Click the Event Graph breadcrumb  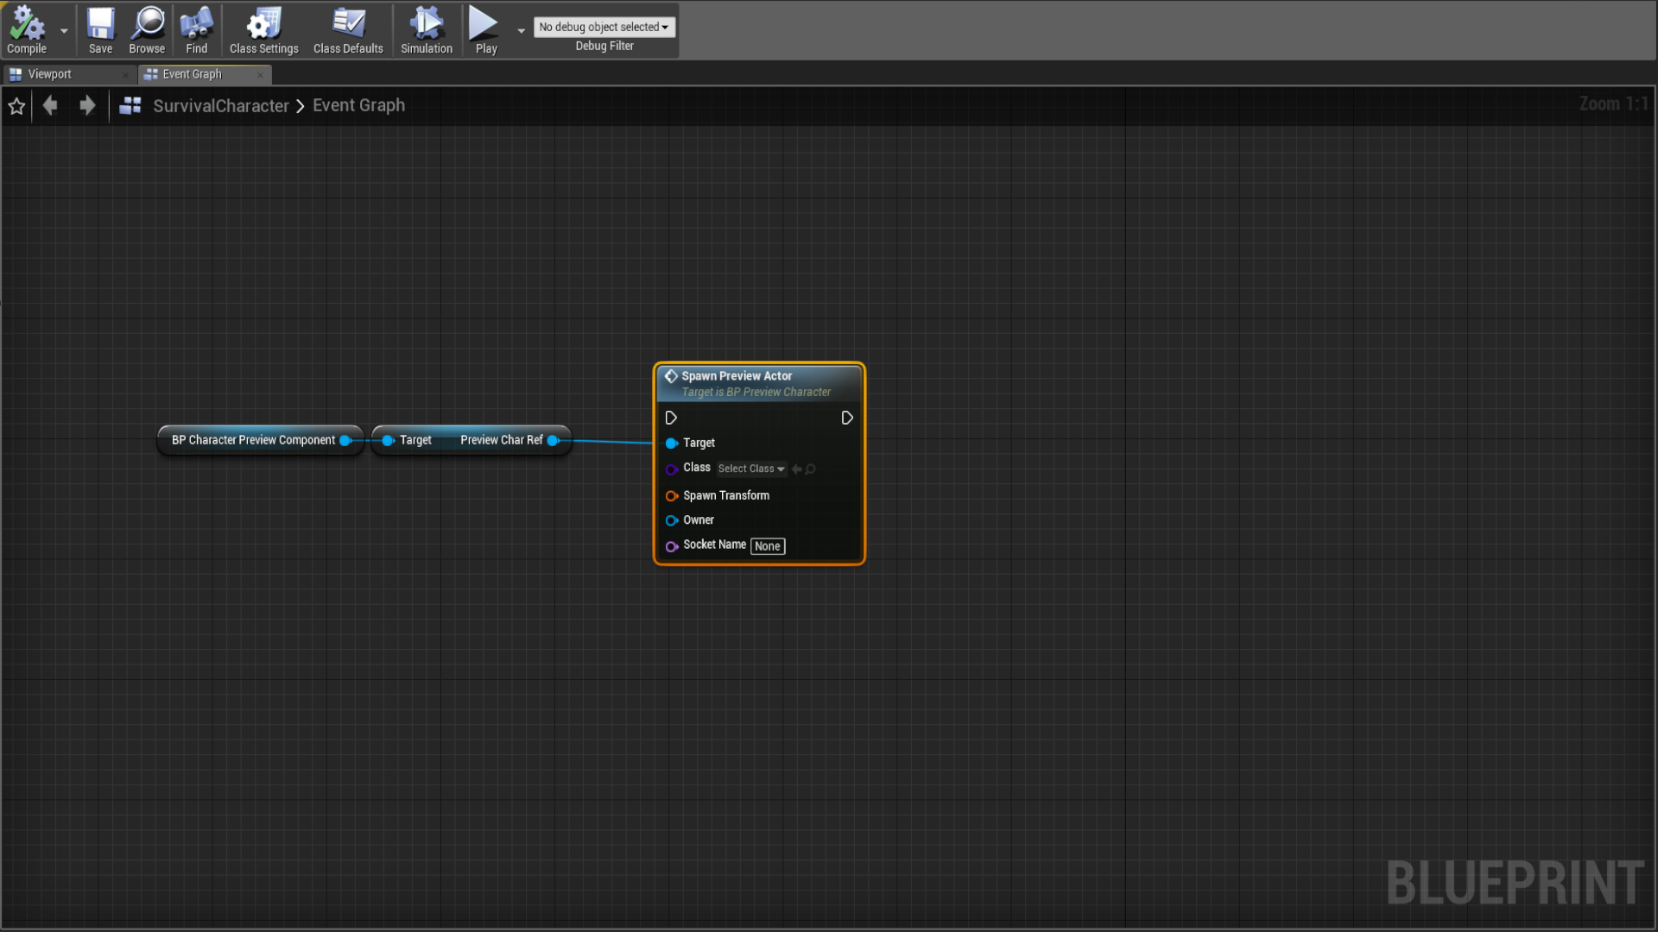(358, 105)
